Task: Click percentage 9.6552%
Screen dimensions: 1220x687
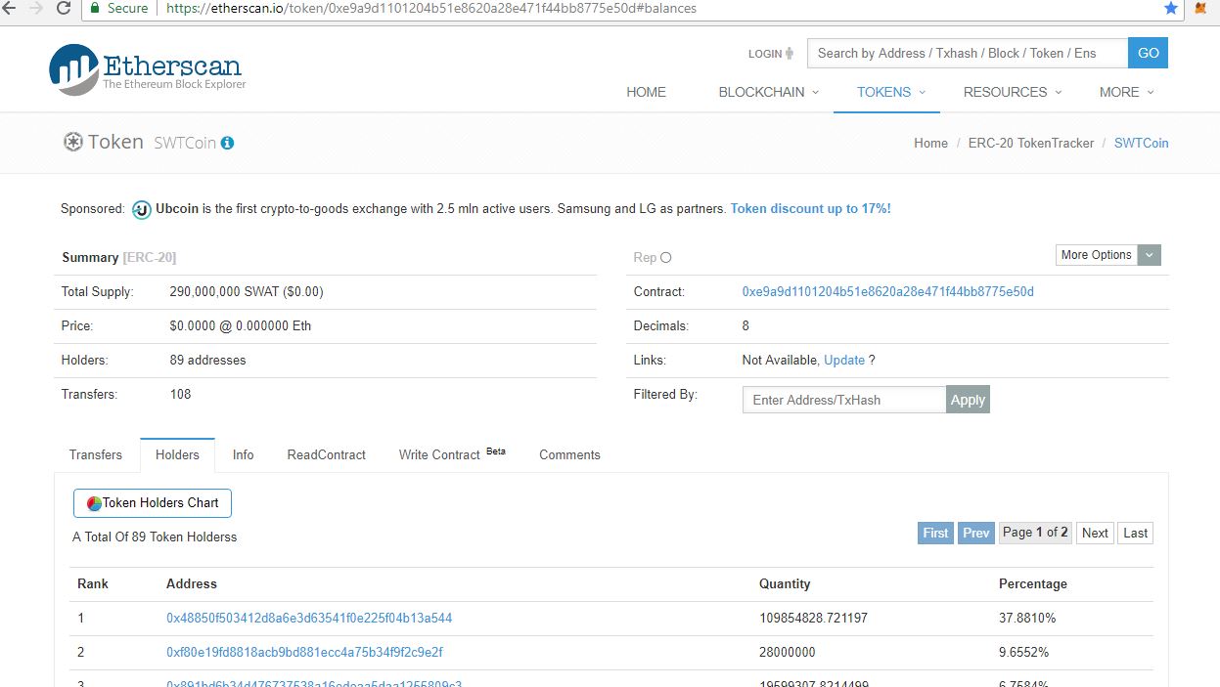Action: pyautogui.click(x=1023, y=653)
